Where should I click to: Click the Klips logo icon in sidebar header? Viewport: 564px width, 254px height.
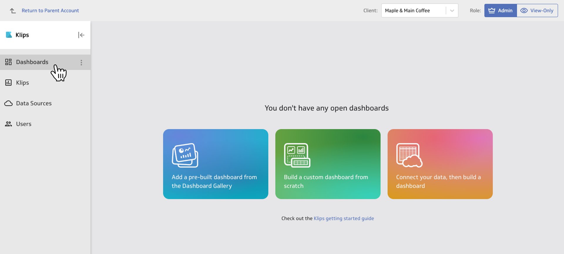(x=9, y=35)
